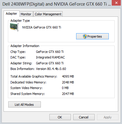The height and width of the screenshot is (124, 122).
Task: Click the Cancel button
Action: point(84,117)
